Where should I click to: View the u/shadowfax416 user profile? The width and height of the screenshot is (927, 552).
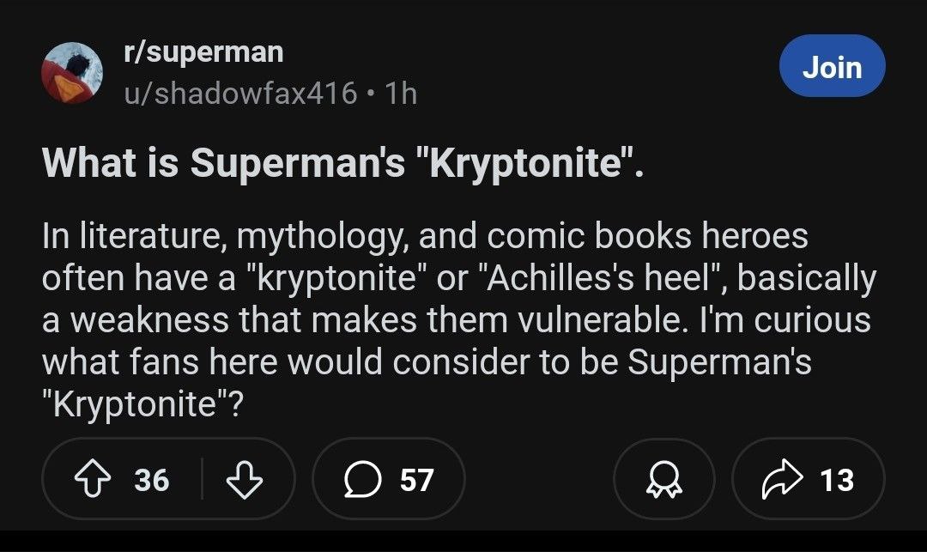point(239,92)
